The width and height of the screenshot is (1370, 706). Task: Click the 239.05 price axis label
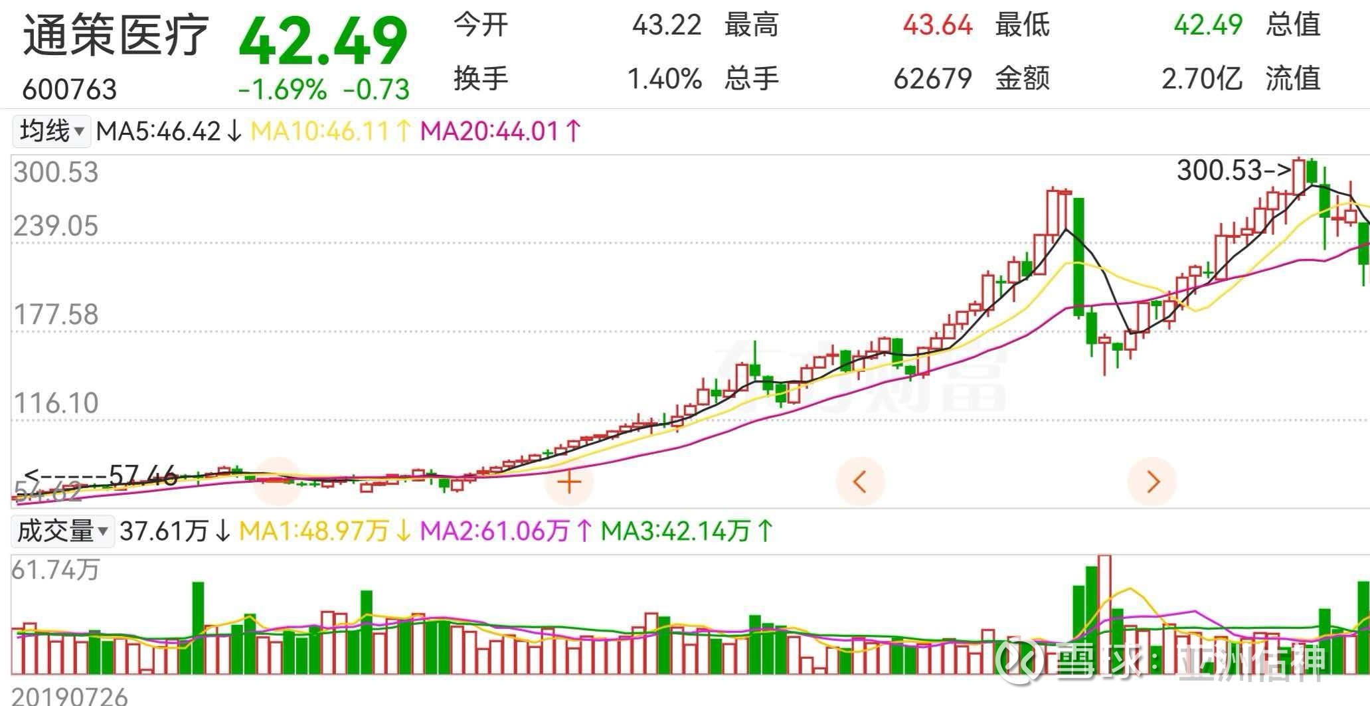pyautogui.click(x=56, y=226)
